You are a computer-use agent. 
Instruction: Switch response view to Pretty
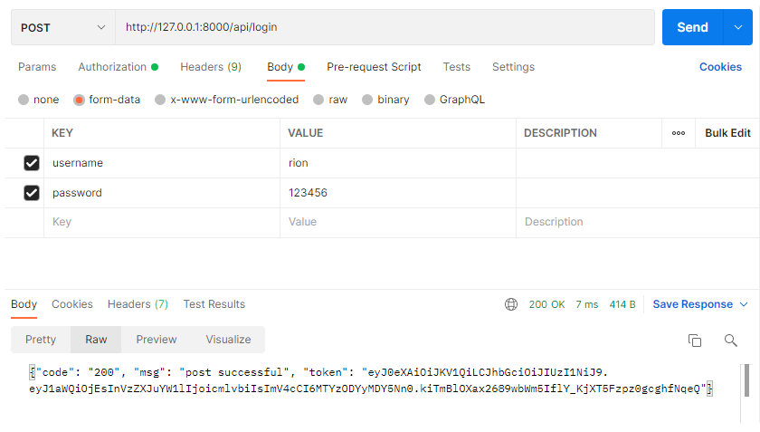point(41,340)
